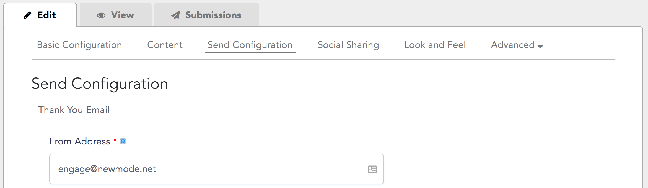Click the contact card icon in email field

(372, 169)
